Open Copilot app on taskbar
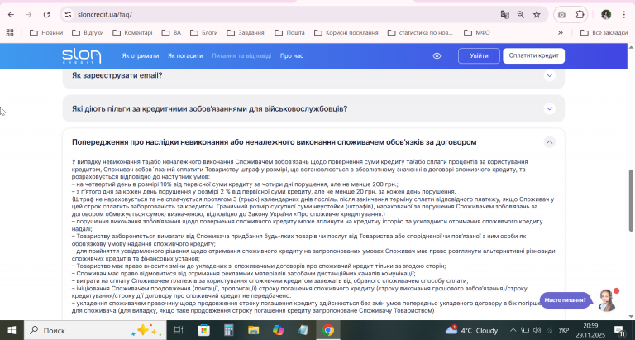Screen dimensions: 635x340 click(278, 330)
